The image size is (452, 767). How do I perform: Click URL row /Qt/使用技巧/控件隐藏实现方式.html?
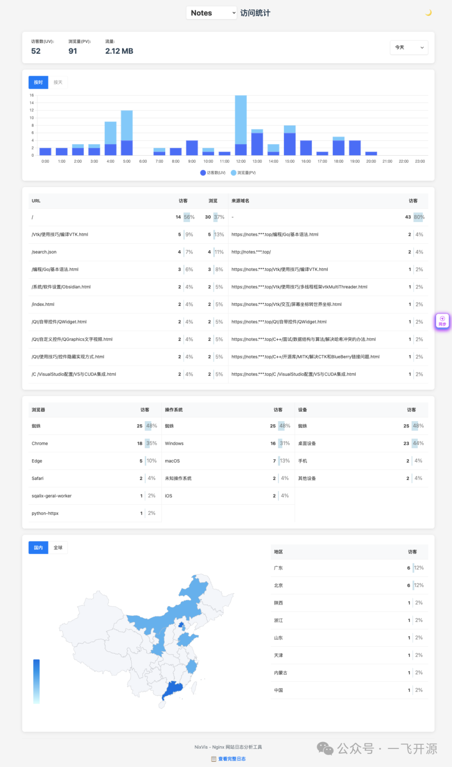pyautogui.click(x=128, y=357)
